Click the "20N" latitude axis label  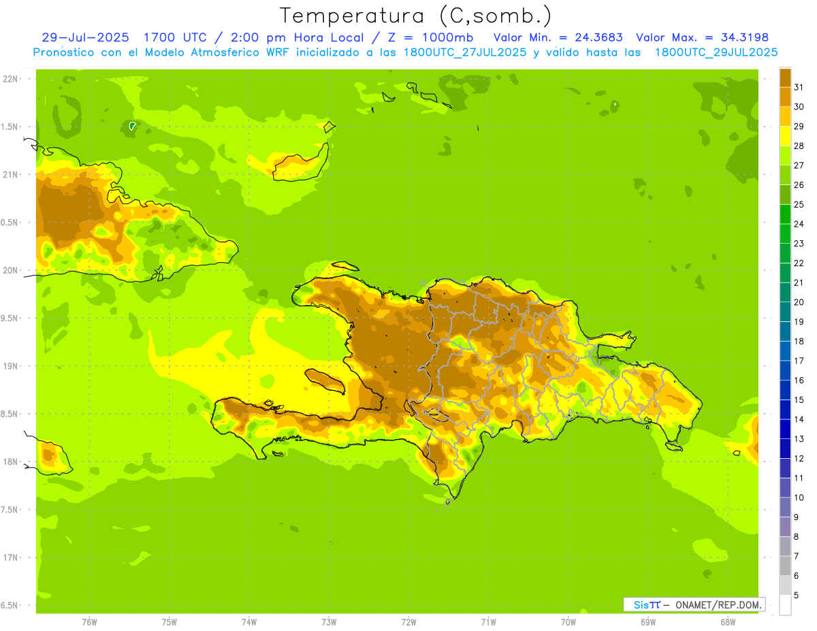coord(11,270)
